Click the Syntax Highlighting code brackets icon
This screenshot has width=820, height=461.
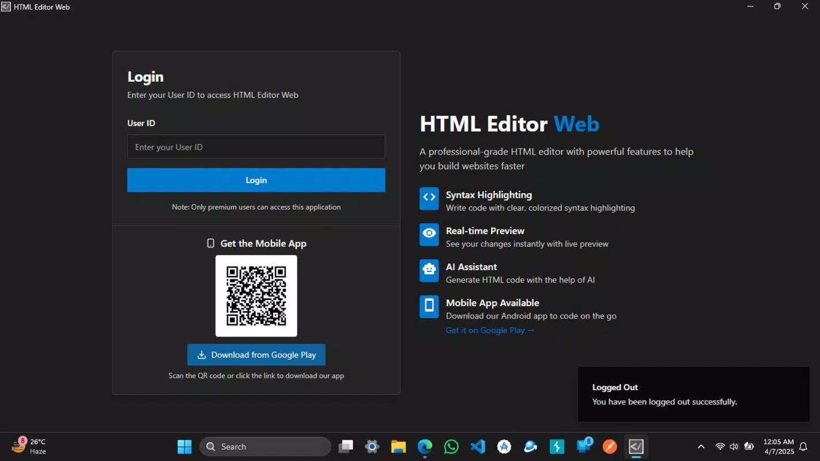(429, 198)
